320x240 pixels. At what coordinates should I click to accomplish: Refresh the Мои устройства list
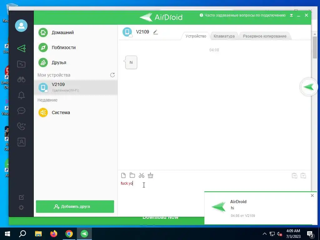click(112, 75)
